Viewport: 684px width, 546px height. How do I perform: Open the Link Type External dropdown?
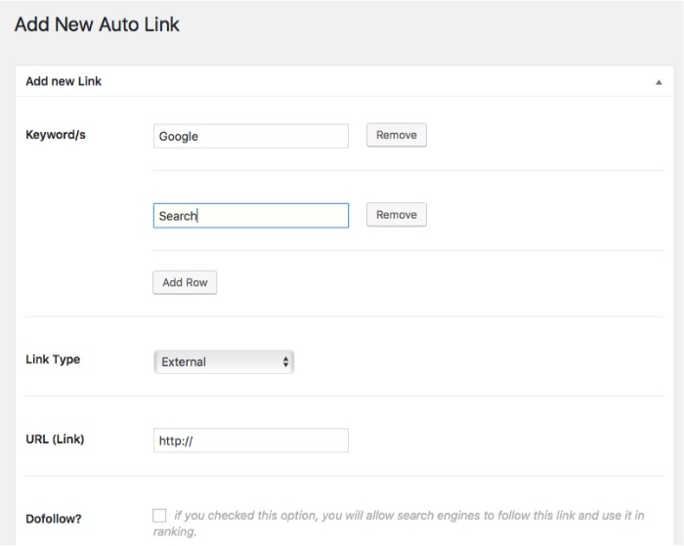point(224,361)
